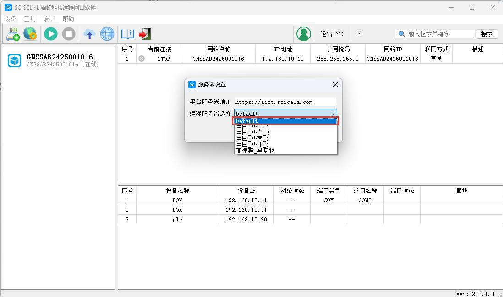The height and width of the screenshot is (297, 503).
Task: Click the server settings dialog title icon
Action: pos(192,85)
